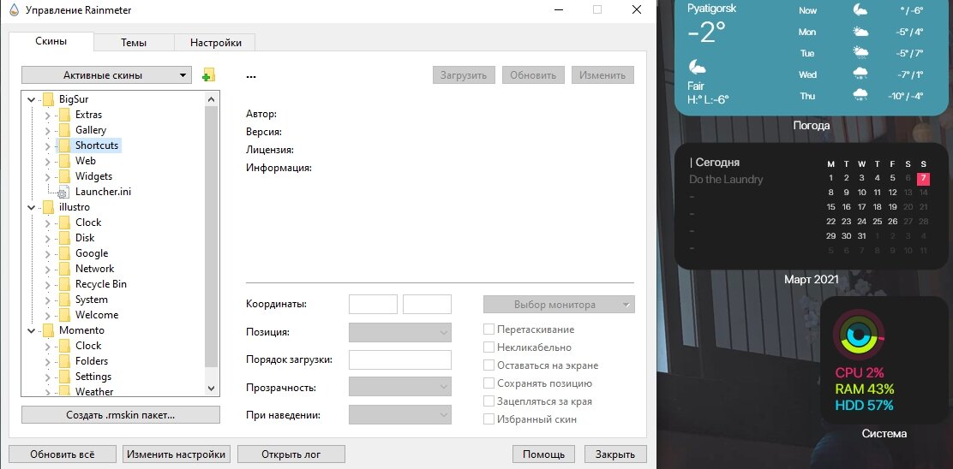Click the Изменить button
This screenshot has height=469, width=953.
tap(602, 75)
